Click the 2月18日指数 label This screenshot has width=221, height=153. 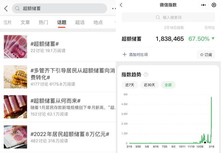click(174, 28)
